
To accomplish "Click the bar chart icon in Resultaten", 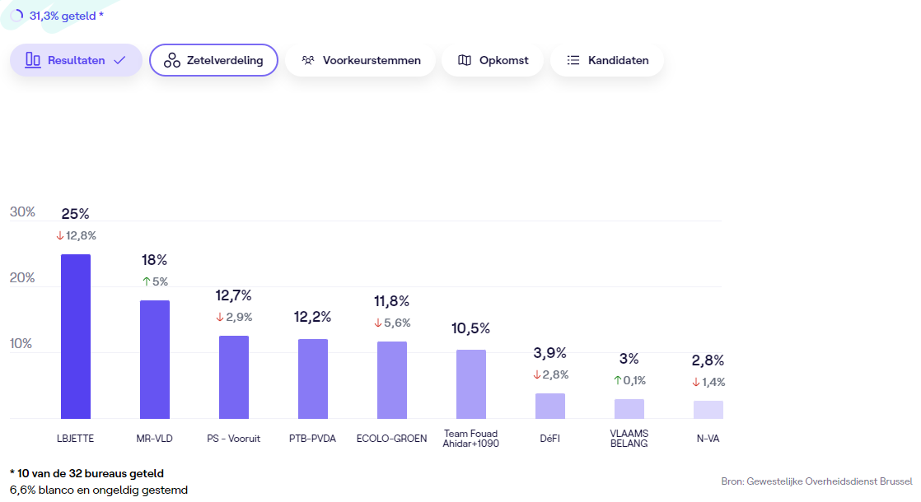I will click(x=33, y=60).
